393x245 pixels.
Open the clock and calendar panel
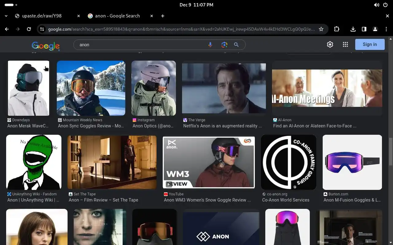[x=196, y=5]
